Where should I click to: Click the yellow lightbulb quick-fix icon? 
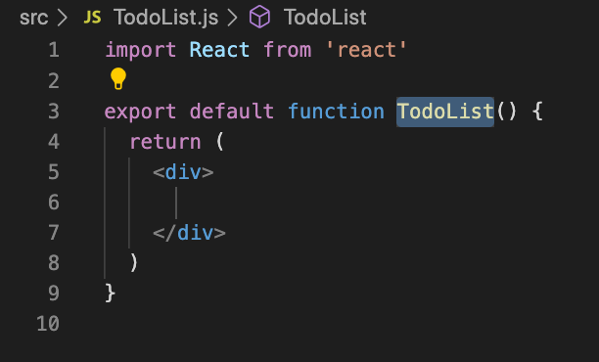[118, 78]
